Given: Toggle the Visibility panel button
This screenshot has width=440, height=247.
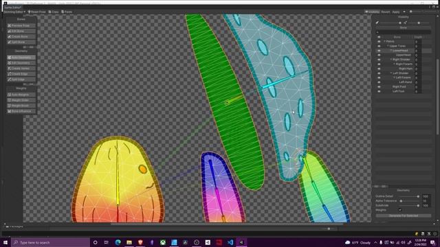Looking at the screenshot, I should coord(372,12).
